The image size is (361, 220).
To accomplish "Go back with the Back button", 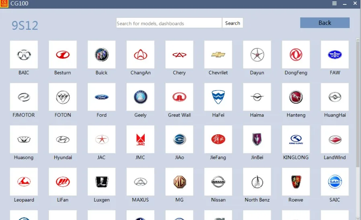I will pyautogui.click(x=325, y=23).
